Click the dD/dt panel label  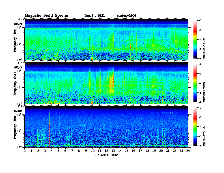coord(18,67)
